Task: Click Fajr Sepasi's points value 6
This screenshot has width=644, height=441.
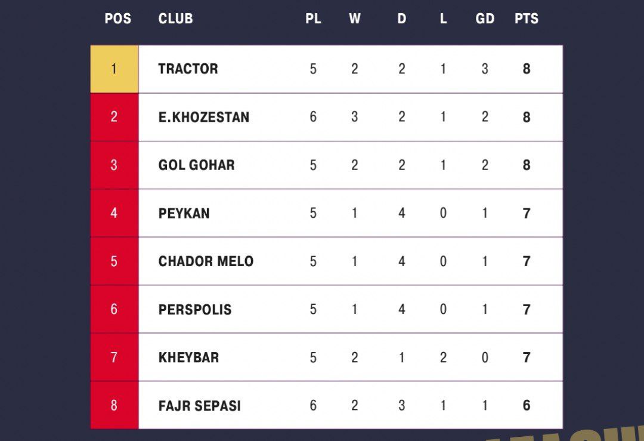Action: 527,406
